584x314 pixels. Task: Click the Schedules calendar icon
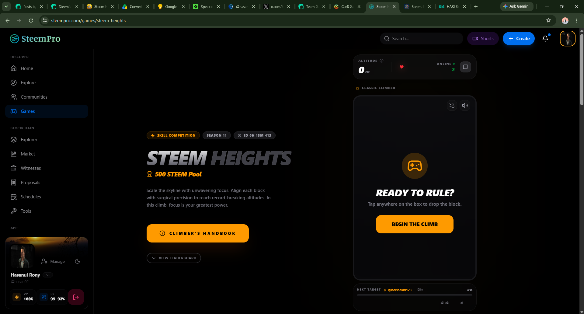pos(14,197)
